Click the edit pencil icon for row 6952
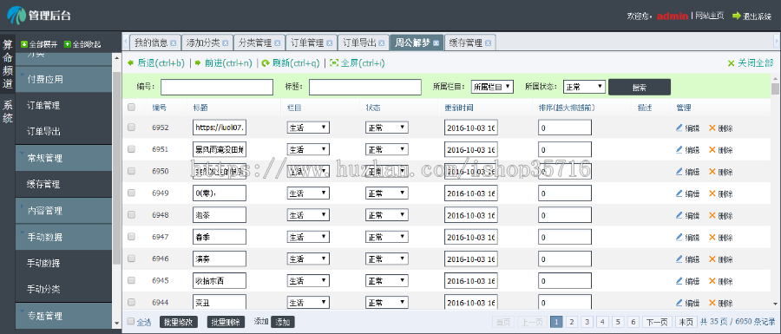 (x=679, y=128)
